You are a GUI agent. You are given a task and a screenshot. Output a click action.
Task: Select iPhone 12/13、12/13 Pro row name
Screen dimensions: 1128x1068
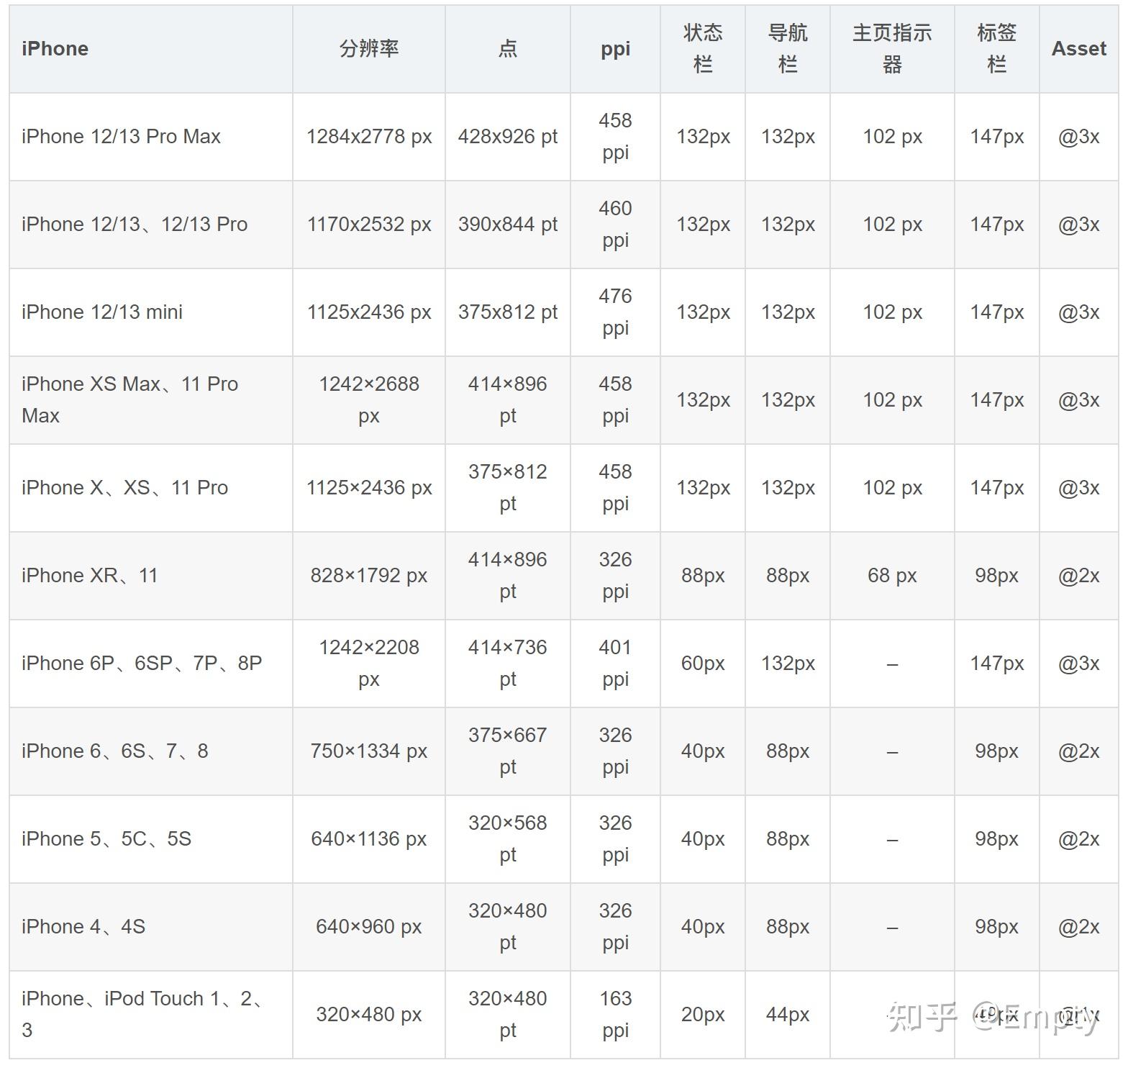click(x=135, y=225)
